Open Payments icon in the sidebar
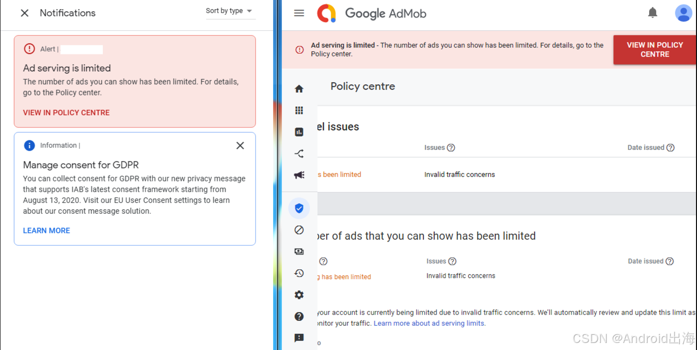The image size is (697, 350). coord(299,251)
